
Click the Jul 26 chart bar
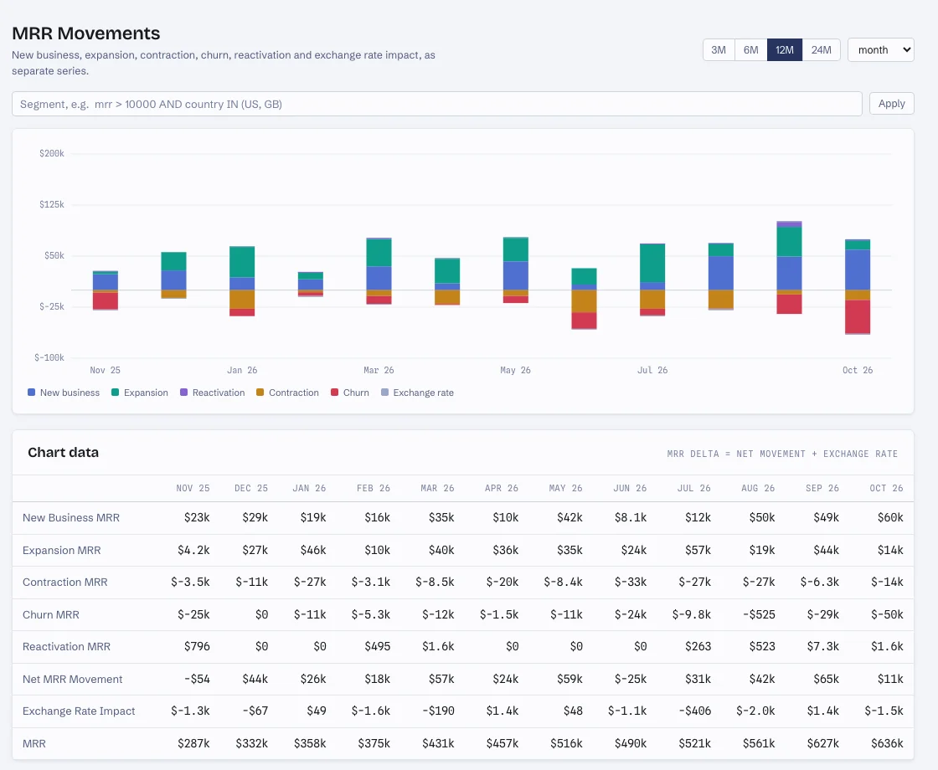tap(652, 280)
